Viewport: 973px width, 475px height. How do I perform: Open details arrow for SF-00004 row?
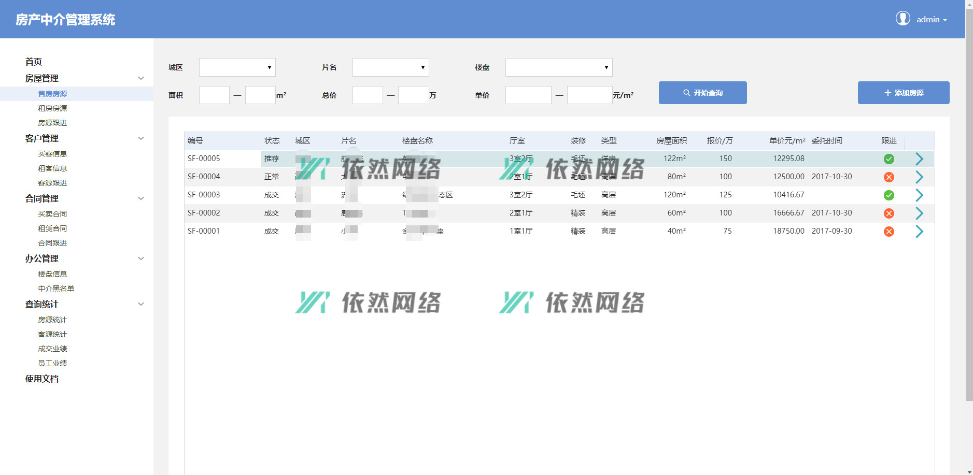click(x=919, y=177)
